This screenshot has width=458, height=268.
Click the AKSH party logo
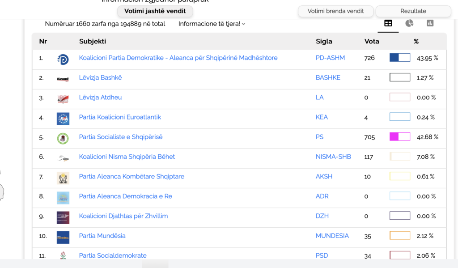point(63,178)
